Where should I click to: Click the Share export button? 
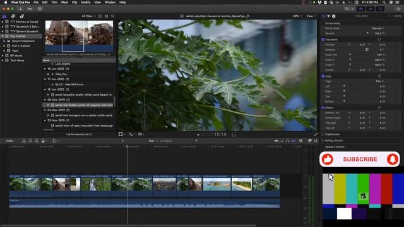398,9
